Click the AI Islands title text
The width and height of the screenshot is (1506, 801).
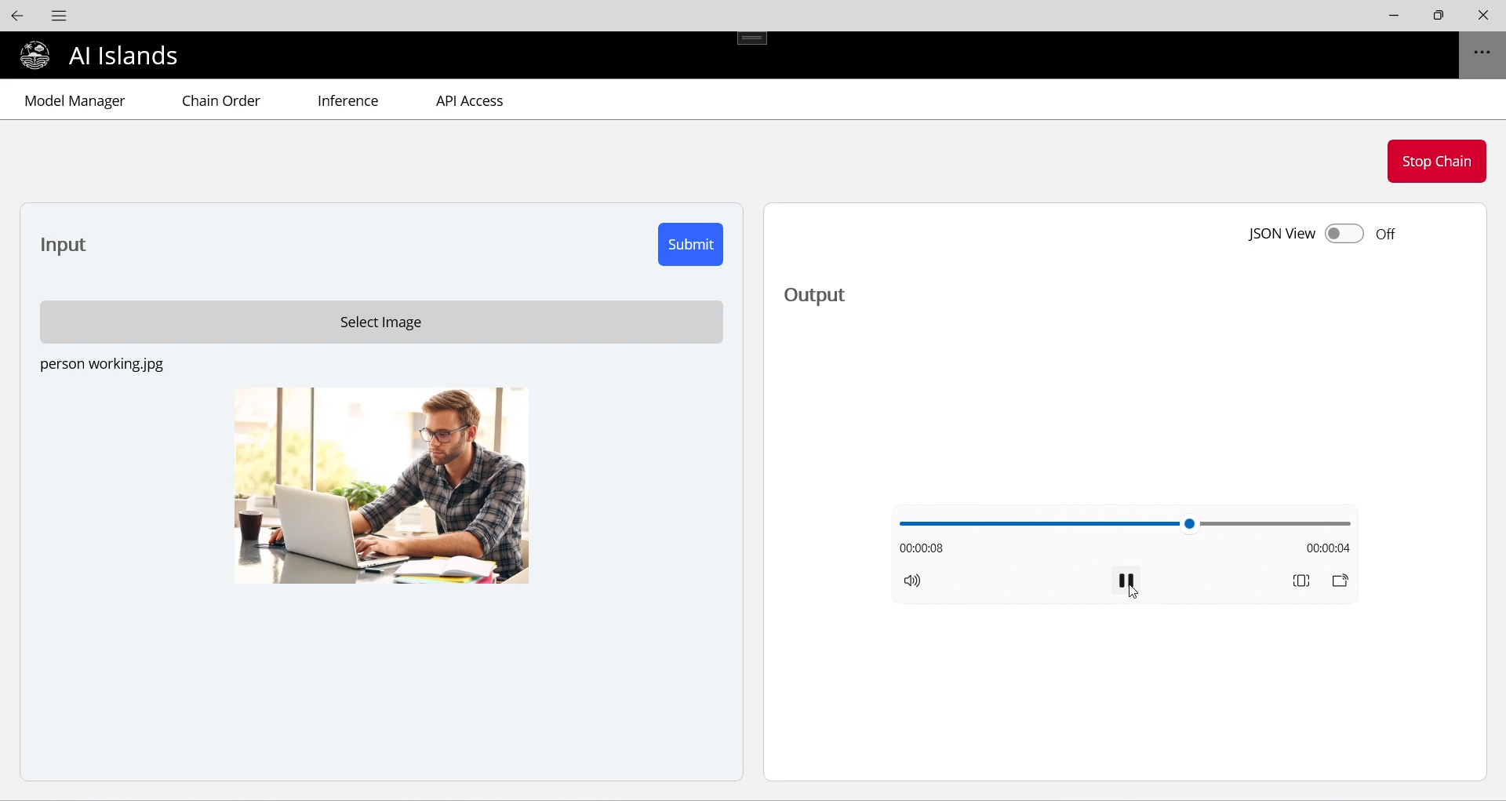tap(124, 56)
